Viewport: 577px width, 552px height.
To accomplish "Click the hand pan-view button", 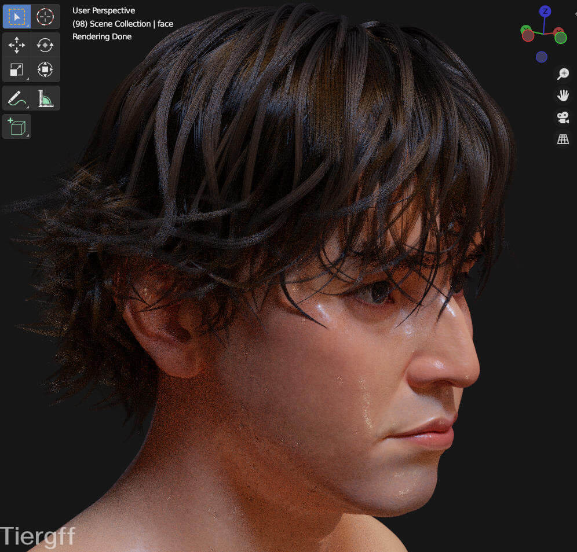I will click(563, 95).
